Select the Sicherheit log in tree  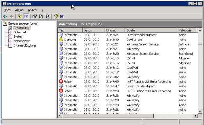point(20,32)
